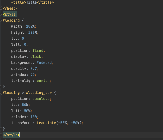Image resolution: width=163 pixels, height=140 pixels.
Task: Click the transform property name
Action: coord(21,123)
